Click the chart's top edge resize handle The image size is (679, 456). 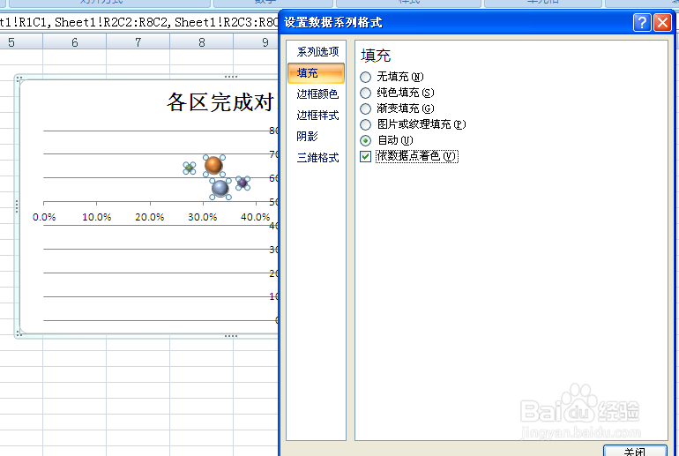click(232, 78)
